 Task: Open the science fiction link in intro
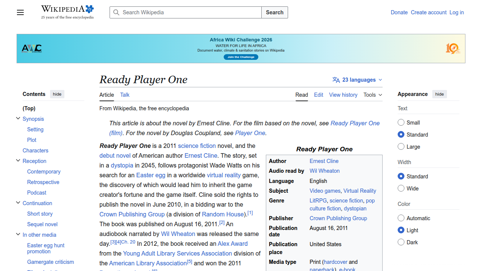pyautogui.click(x=197, y=146)
